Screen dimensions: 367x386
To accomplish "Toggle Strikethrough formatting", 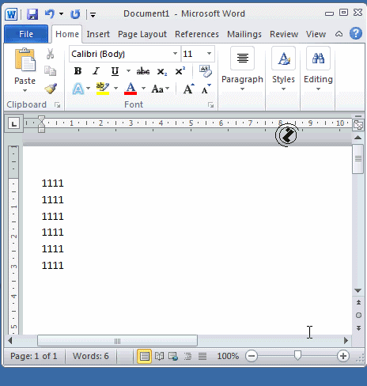I will point(143,71).
